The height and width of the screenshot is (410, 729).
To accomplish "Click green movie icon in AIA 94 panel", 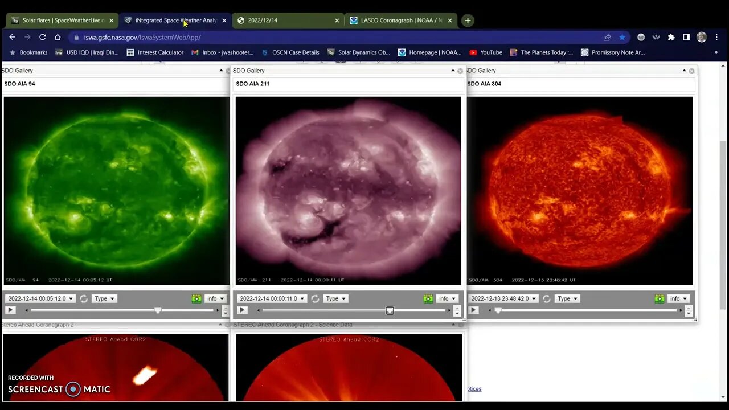I will [196, 298].
